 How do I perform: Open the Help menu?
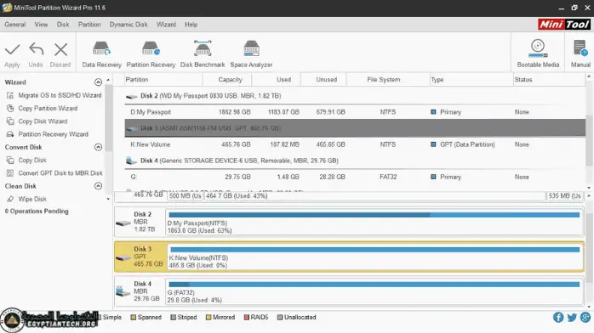pyautogui.click(x=191, y=25)
